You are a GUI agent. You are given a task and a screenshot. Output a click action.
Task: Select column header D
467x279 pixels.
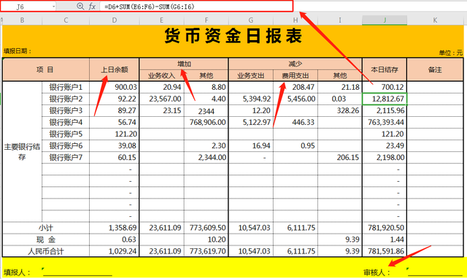115,20
